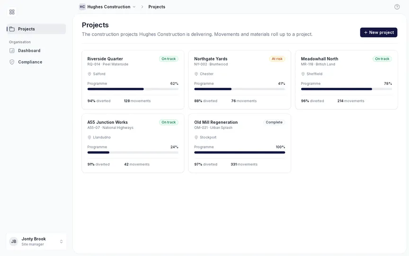Click the location pin next to Chester
This screenshot has height=256, width=409.
[x=196, y=74]
